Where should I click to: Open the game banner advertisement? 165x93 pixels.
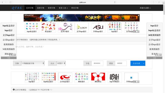pos(81,18)
